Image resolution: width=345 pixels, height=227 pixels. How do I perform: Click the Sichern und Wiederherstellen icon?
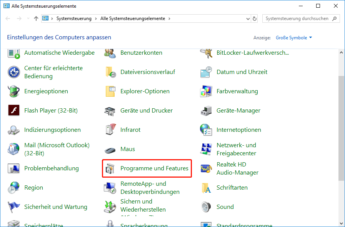pos(110,207)
